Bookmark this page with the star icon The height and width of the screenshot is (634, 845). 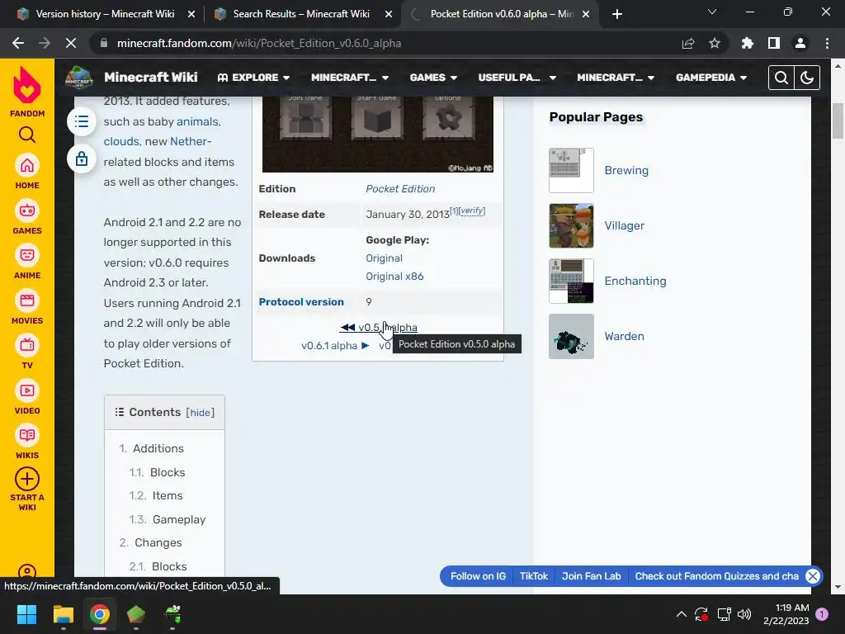(x=715, y=43)
